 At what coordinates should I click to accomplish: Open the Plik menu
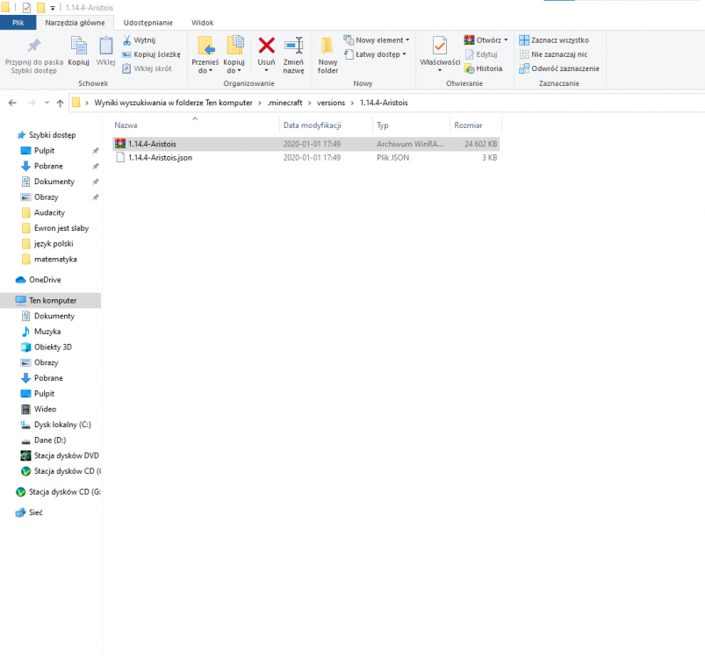[x=18, y=22]
